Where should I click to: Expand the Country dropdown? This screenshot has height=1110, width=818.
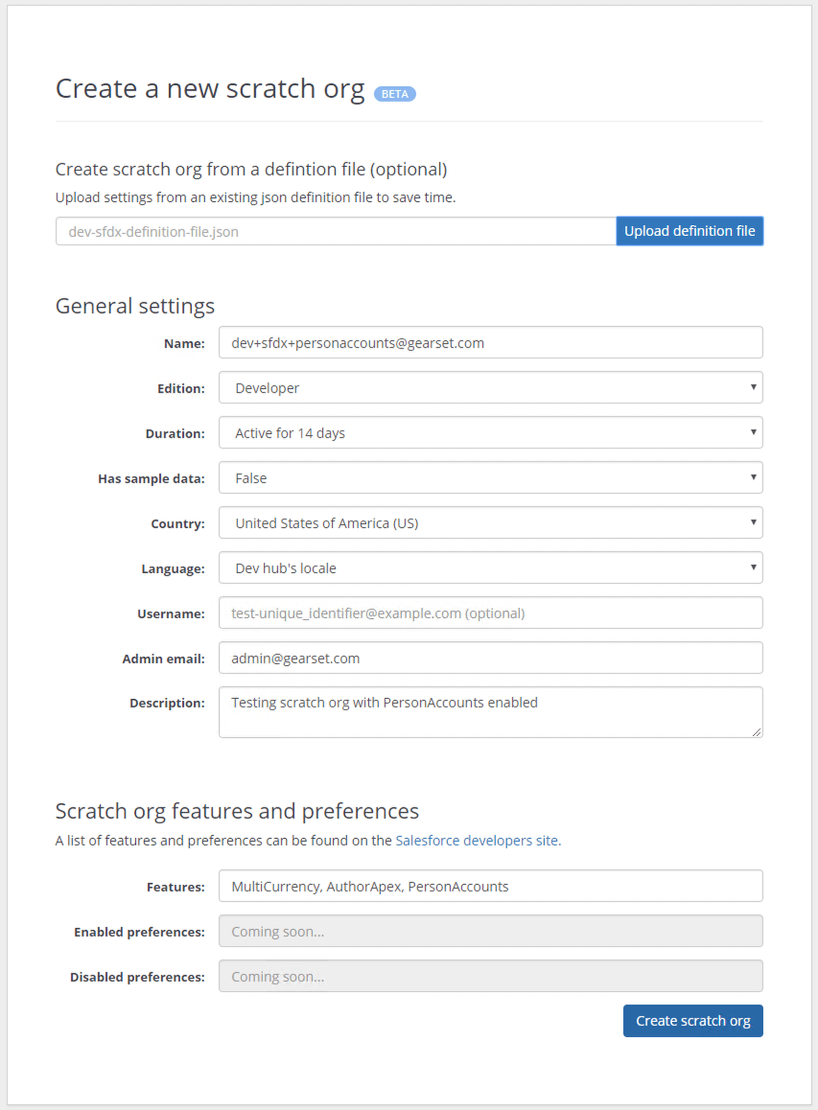(x=490, y=522)
